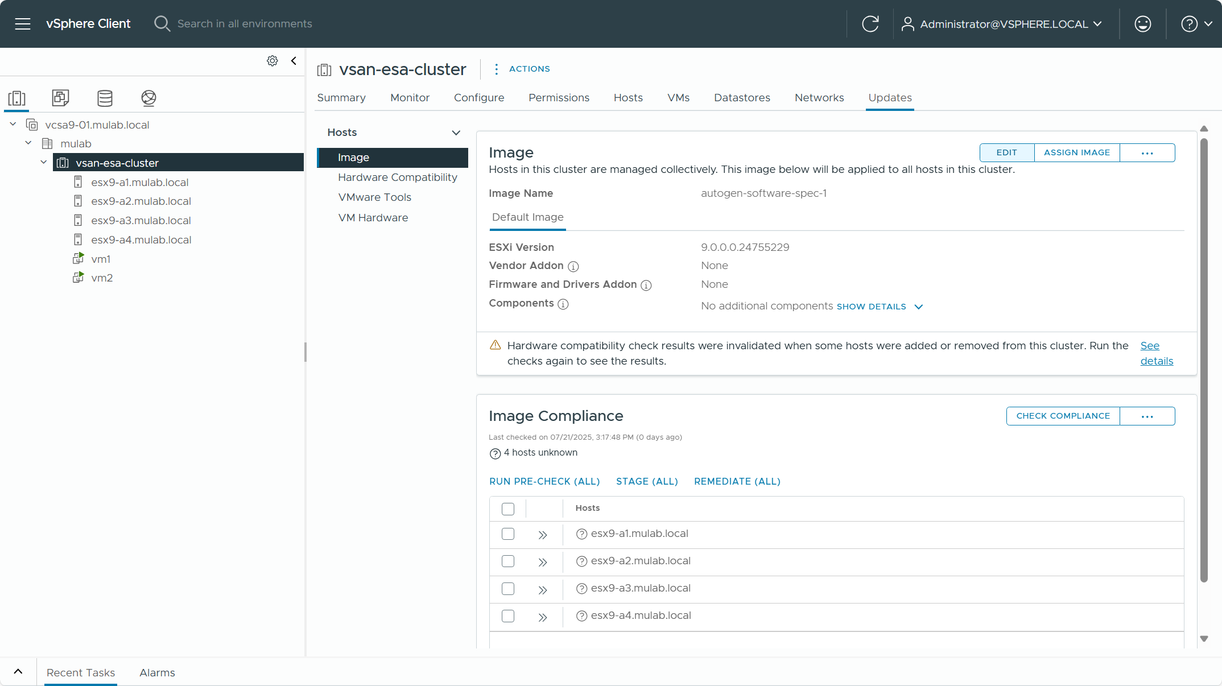1222x686 pixels.
Task: Toggle the select-all Hosts header checkbox
Action: pyautogui.click(x=508, y=509)
